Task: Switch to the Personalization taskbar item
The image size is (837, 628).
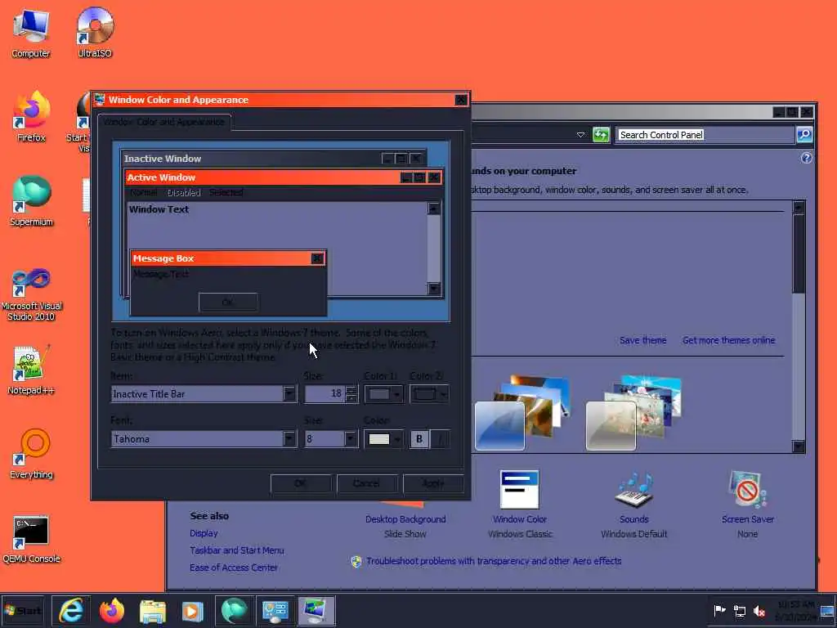Action: [x=316, y=611]
